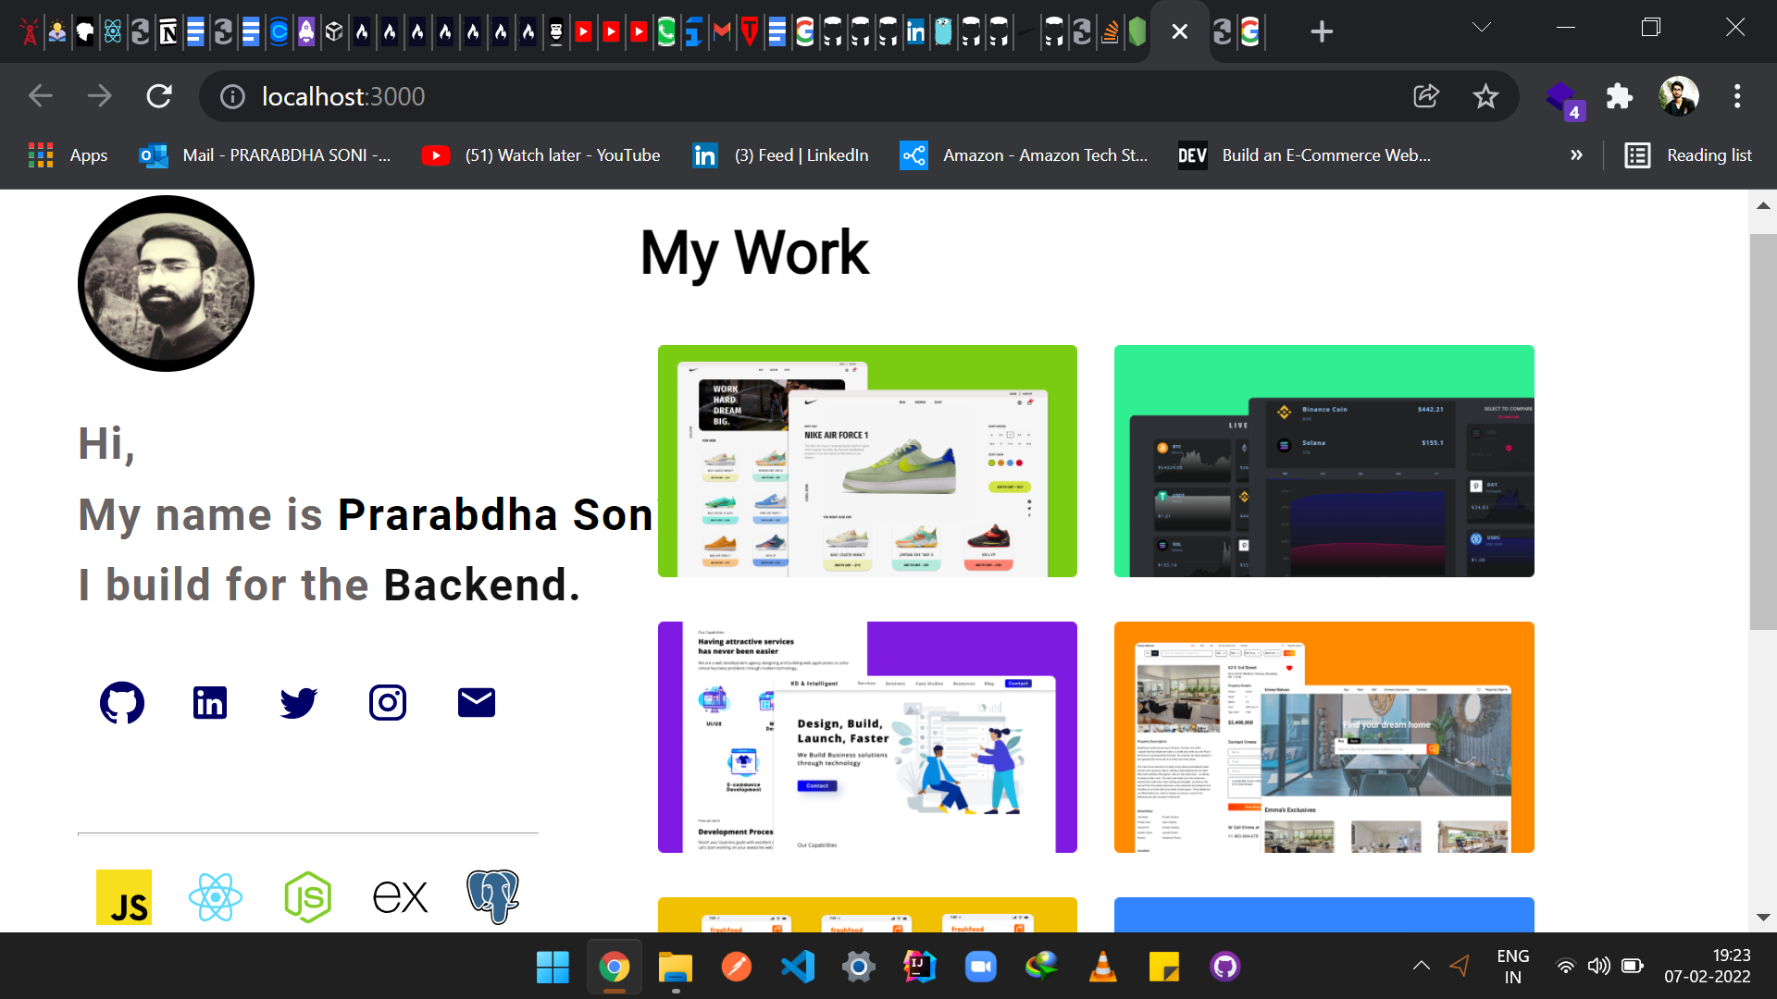Click the Express 'ex' skill icon
This screenshot has width=1777, height=999.
coord(400,897)
